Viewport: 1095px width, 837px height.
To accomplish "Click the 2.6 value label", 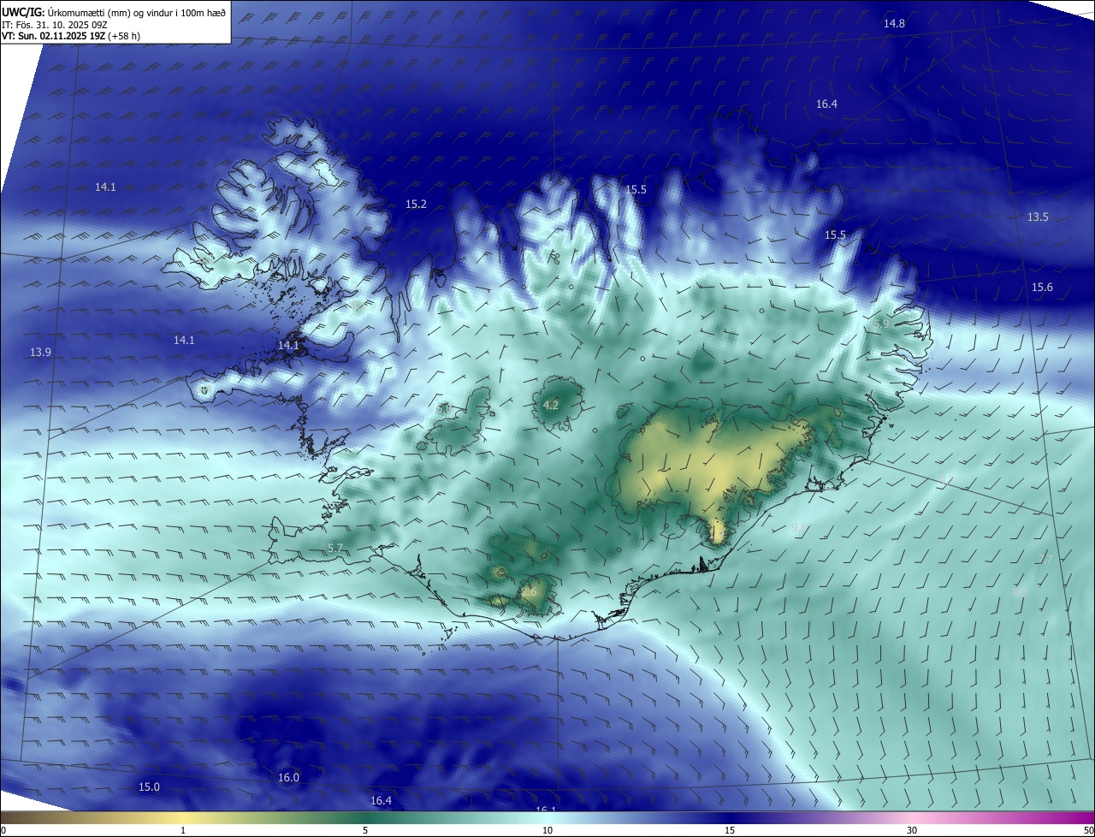I will click(x=529, y=591).
